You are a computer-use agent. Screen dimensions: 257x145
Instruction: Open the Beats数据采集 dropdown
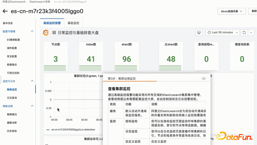[x=232, y=11]
